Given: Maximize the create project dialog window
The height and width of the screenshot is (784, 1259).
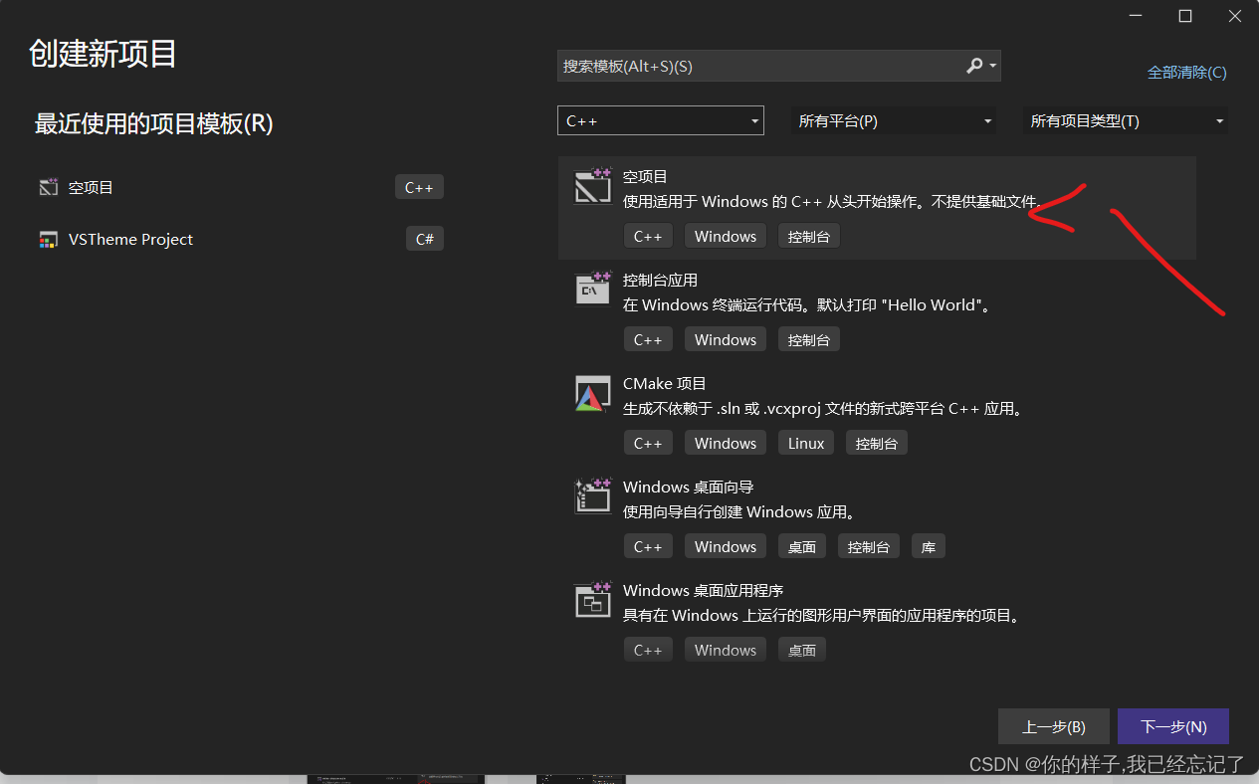Looking at the screenshot, I should tap(1184, 16).
